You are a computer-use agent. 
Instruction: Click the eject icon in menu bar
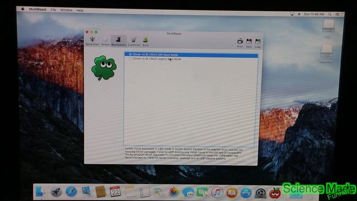click(299, 14)
